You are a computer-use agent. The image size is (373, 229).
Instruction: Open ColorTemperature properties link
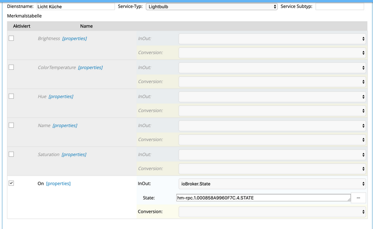click(90, 67)
